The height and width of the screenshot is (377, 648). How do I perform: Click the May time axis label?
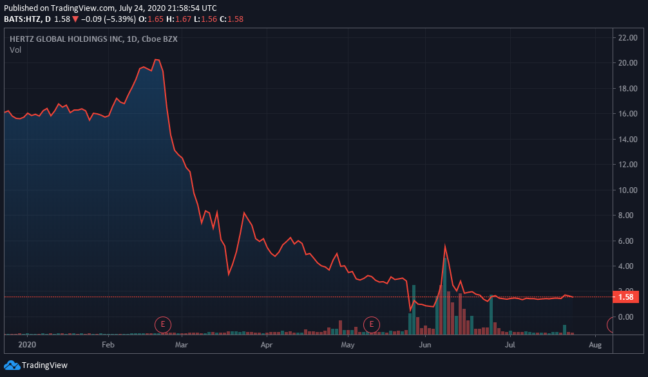(348, 344)
